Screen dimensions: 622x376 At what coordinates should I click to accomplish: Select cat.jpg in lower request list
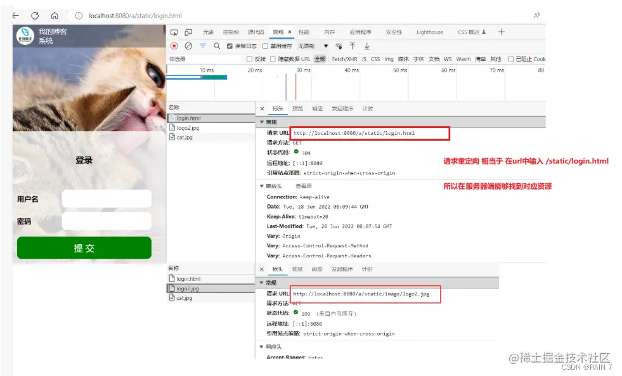pyautogui.click(x=184, y=298)
